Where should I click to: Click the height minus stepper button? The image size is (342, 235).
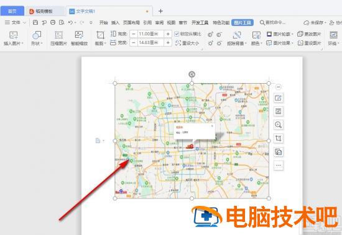(134, 34)
